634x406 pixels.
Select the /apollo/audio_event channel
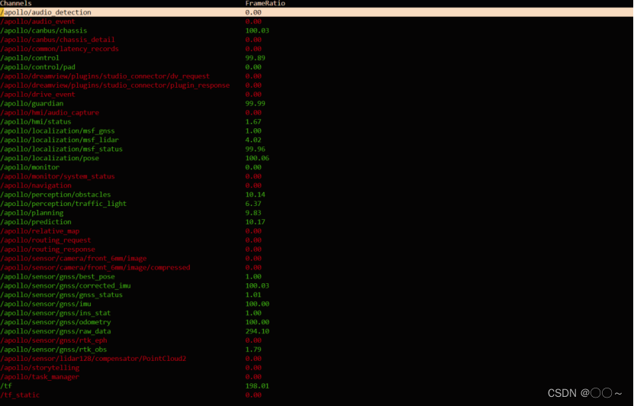point(37,21)
